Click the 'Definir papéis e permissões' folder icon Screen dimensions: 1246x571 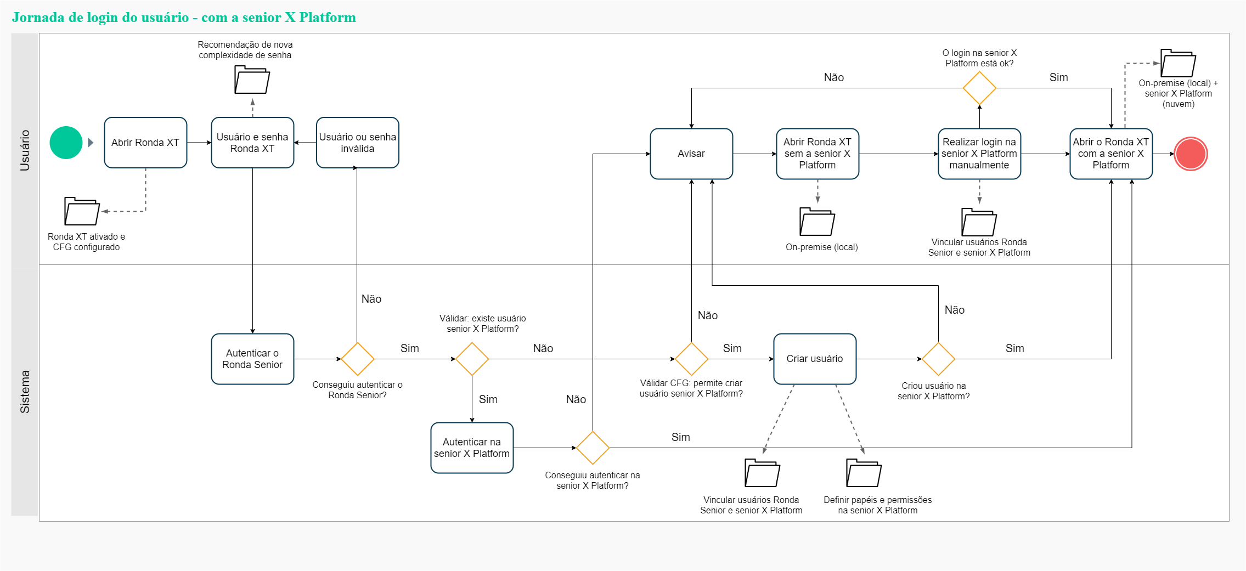click(x=864, y=473)
